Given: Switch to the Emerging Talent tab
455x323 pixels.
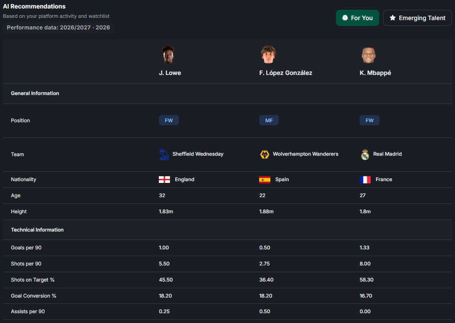Looking at the screenshot, I should point(417,18).
